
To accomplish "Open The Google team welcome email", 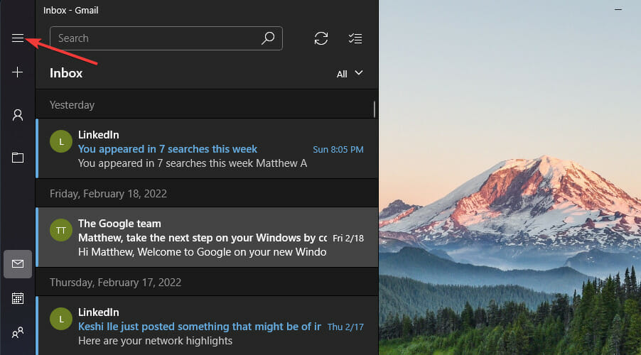I will click(x=206, y=238).
